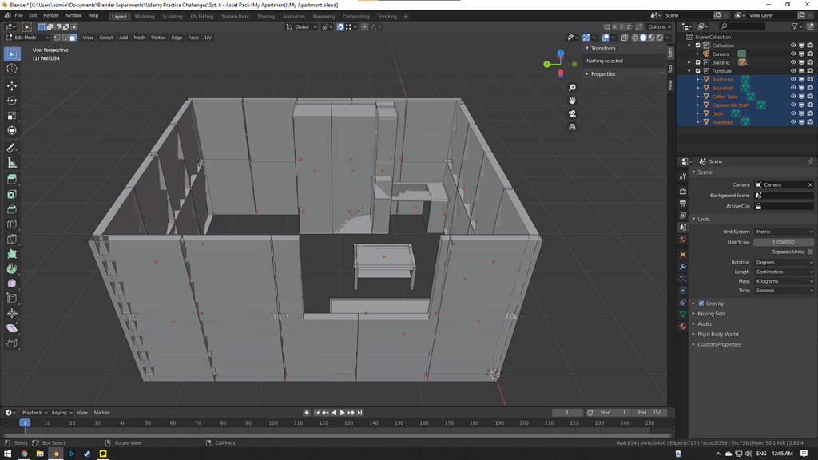Open the Camera view icon in the viewport gizmos

coord(572,113)
